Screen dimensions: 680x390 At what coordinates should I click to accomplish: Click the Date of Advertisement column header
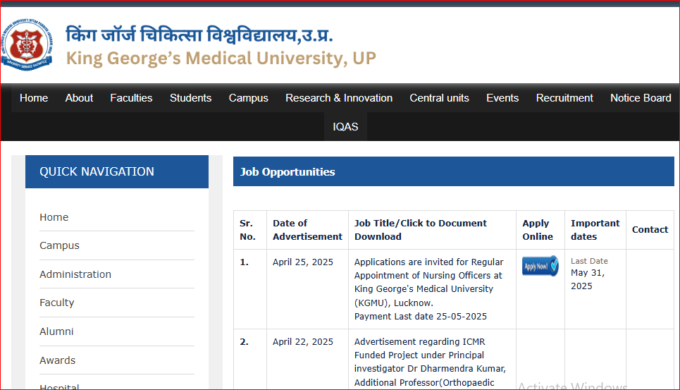click(x=307, y=230)
